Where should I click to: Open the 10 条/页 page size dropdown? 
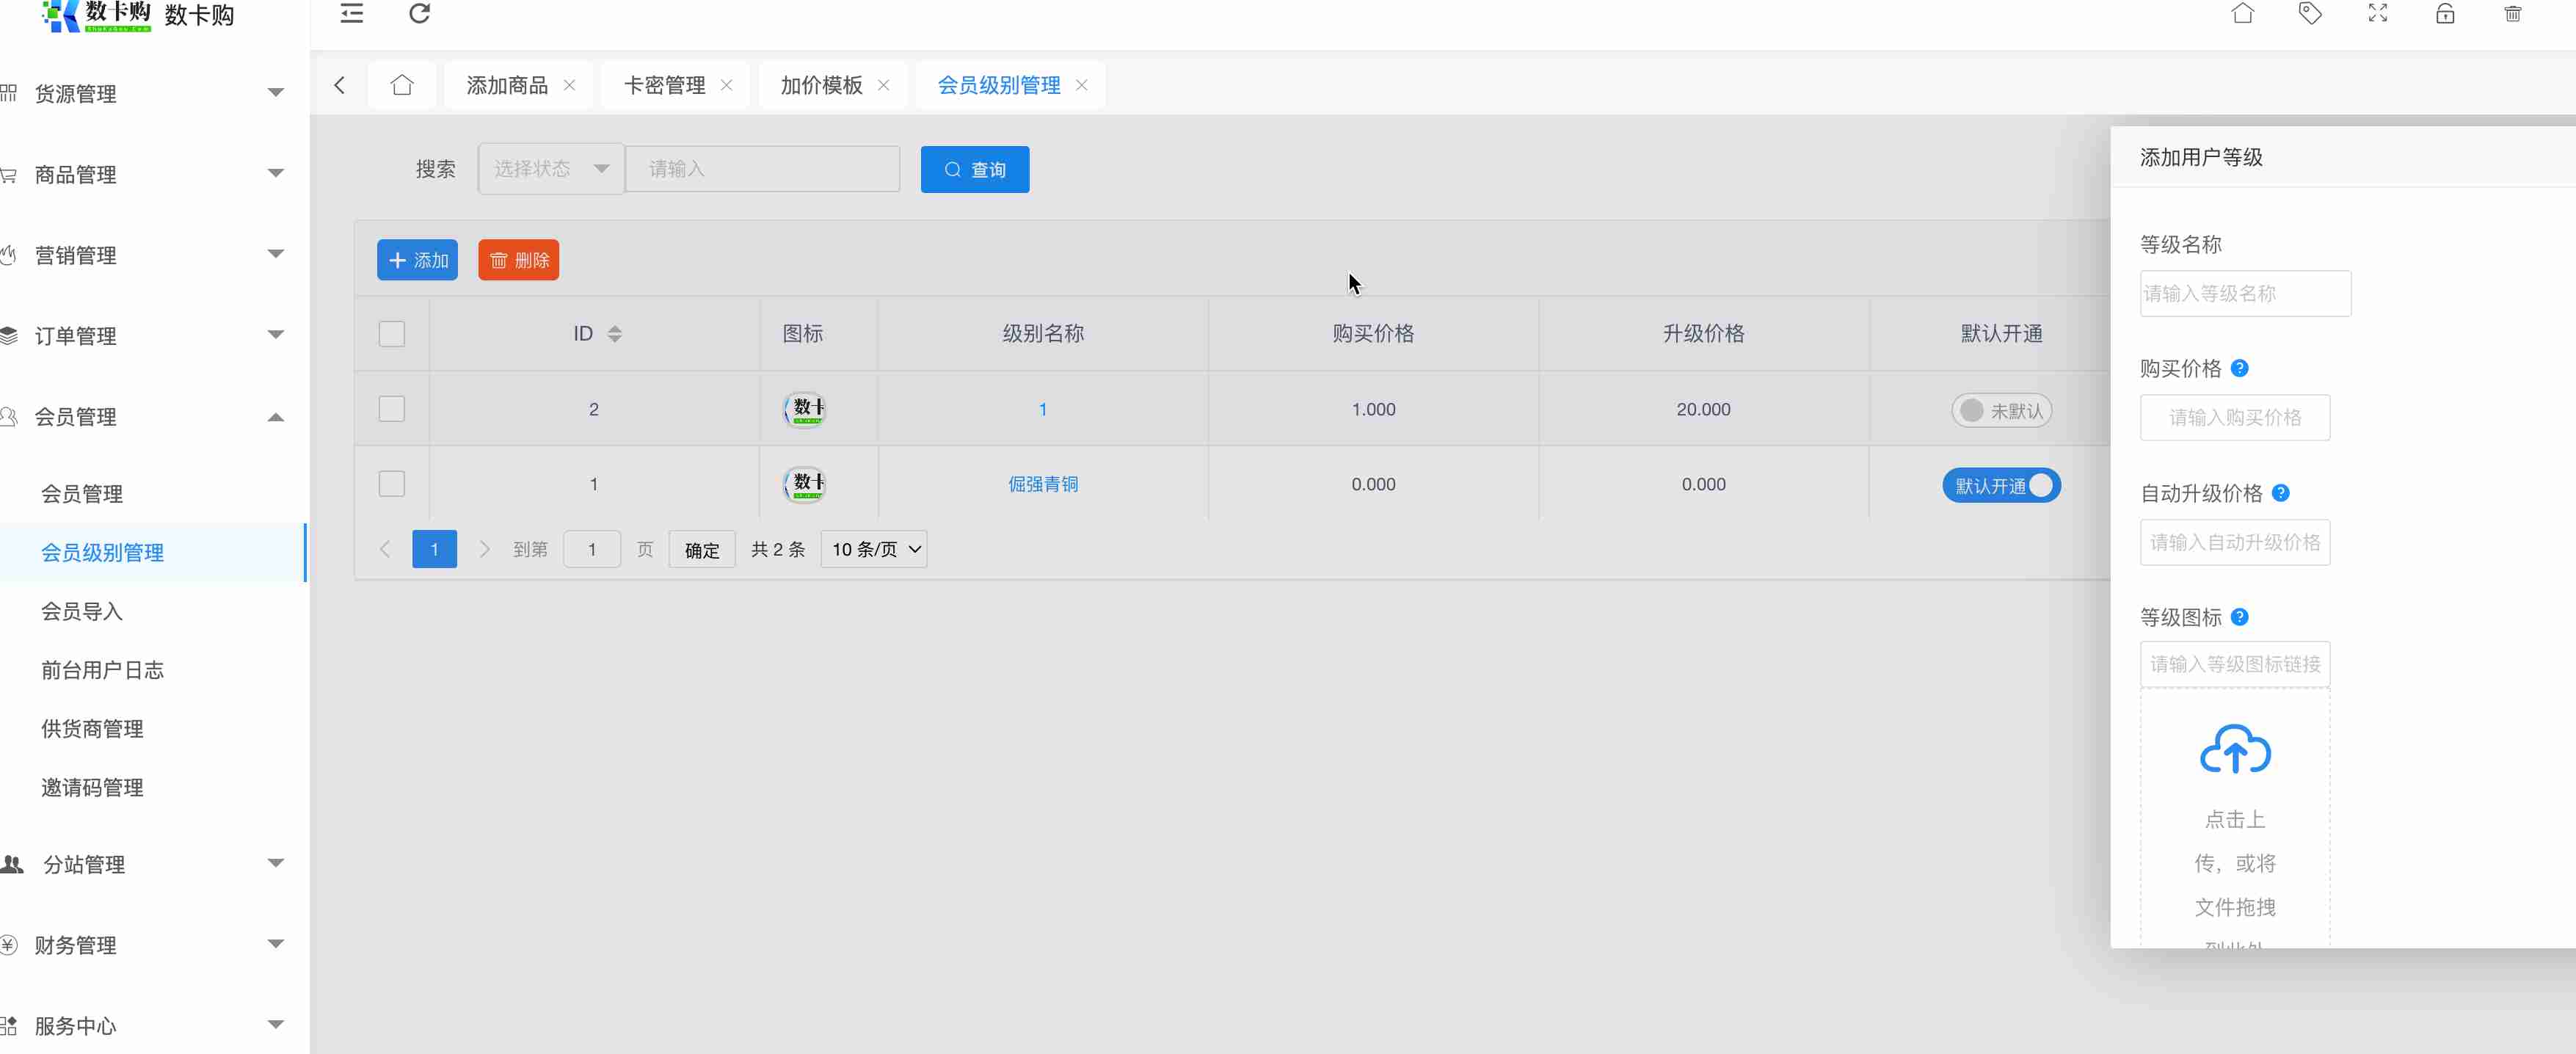coord(873,549)
